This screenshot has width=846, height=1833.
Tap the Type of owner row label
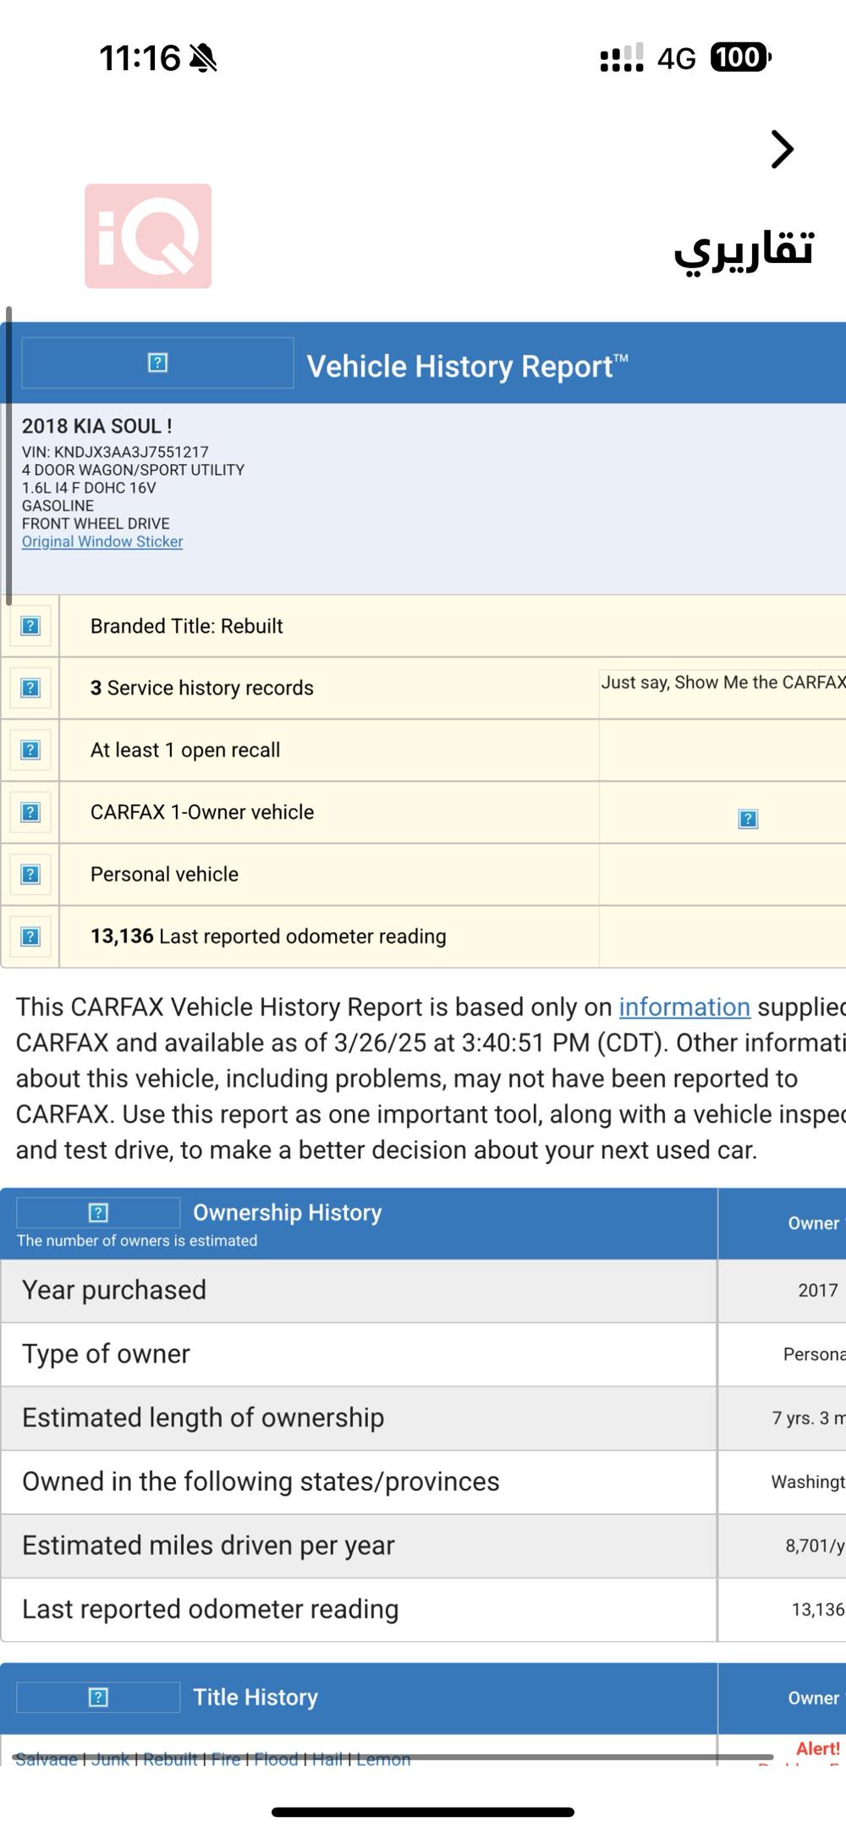coord(106,1353)
